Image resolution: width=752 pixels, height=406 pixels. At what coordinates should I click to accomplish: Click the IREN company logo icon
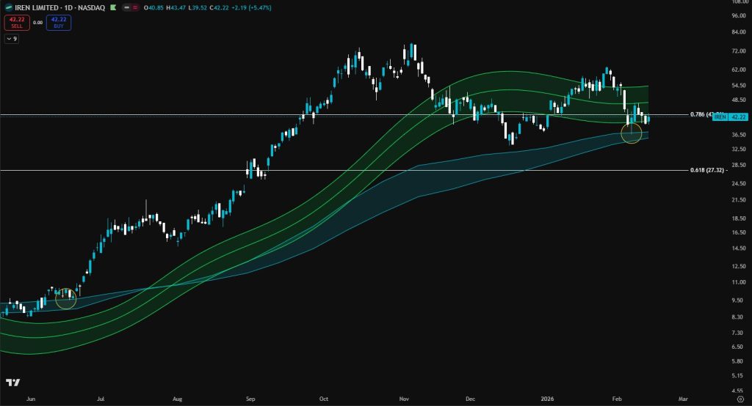pyautogui.click(x=7, y=7)
